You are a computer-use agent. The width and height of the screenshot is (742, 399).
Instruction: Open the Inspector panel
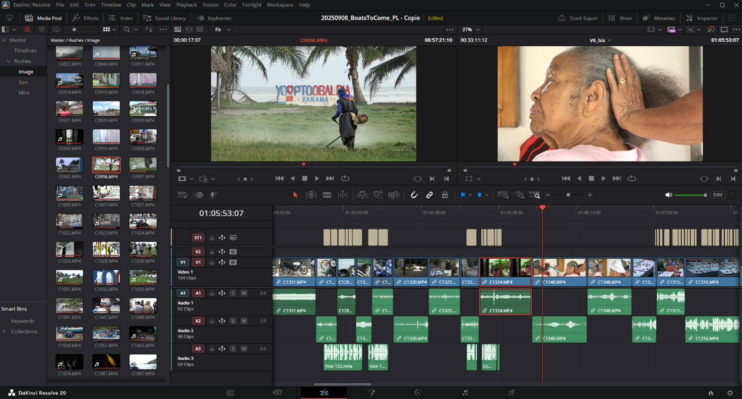coord(702,18)
